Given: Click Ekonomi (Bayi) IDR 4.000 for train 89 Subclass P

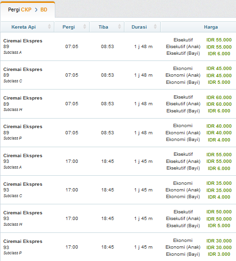Looking at the screenshot, I should pos(219,140).
